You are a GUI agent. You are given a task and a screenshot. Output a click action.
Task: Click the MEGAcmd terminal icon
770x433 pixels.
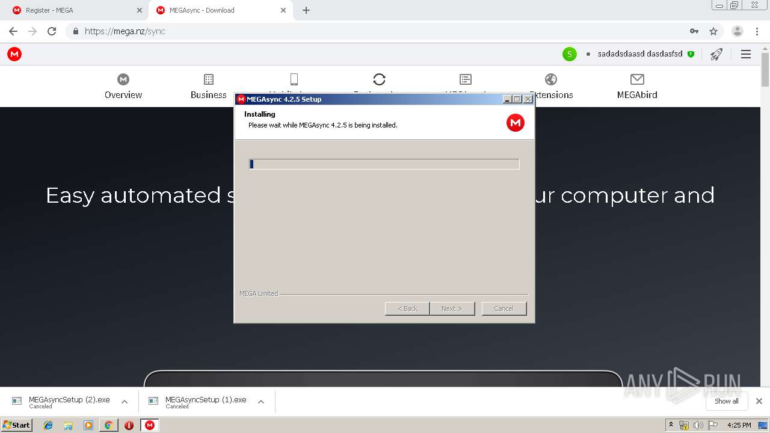(x=466, y=79)
